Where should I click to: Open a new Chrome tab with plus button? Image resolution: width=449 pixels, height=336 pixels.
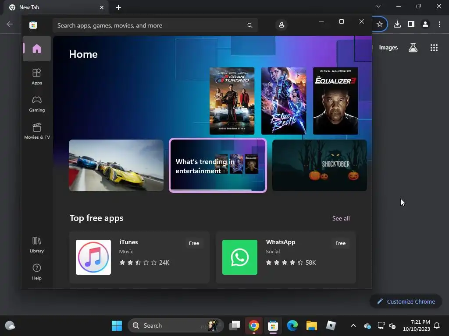point(118,7)
